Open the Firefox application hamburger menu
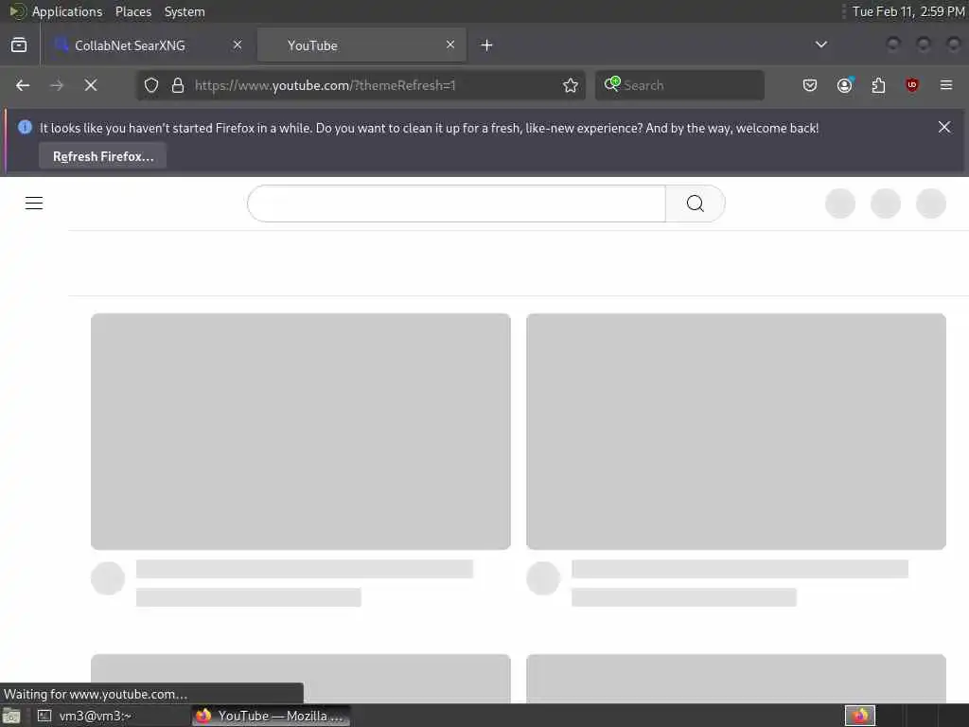Image resolution: width=969 pixels, height=727 pixels. click(x=946, y=85)
